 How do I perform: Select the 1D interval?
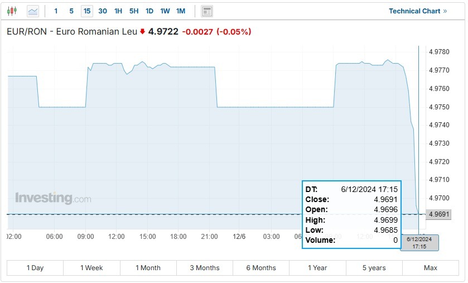click(x=149, y=11)
